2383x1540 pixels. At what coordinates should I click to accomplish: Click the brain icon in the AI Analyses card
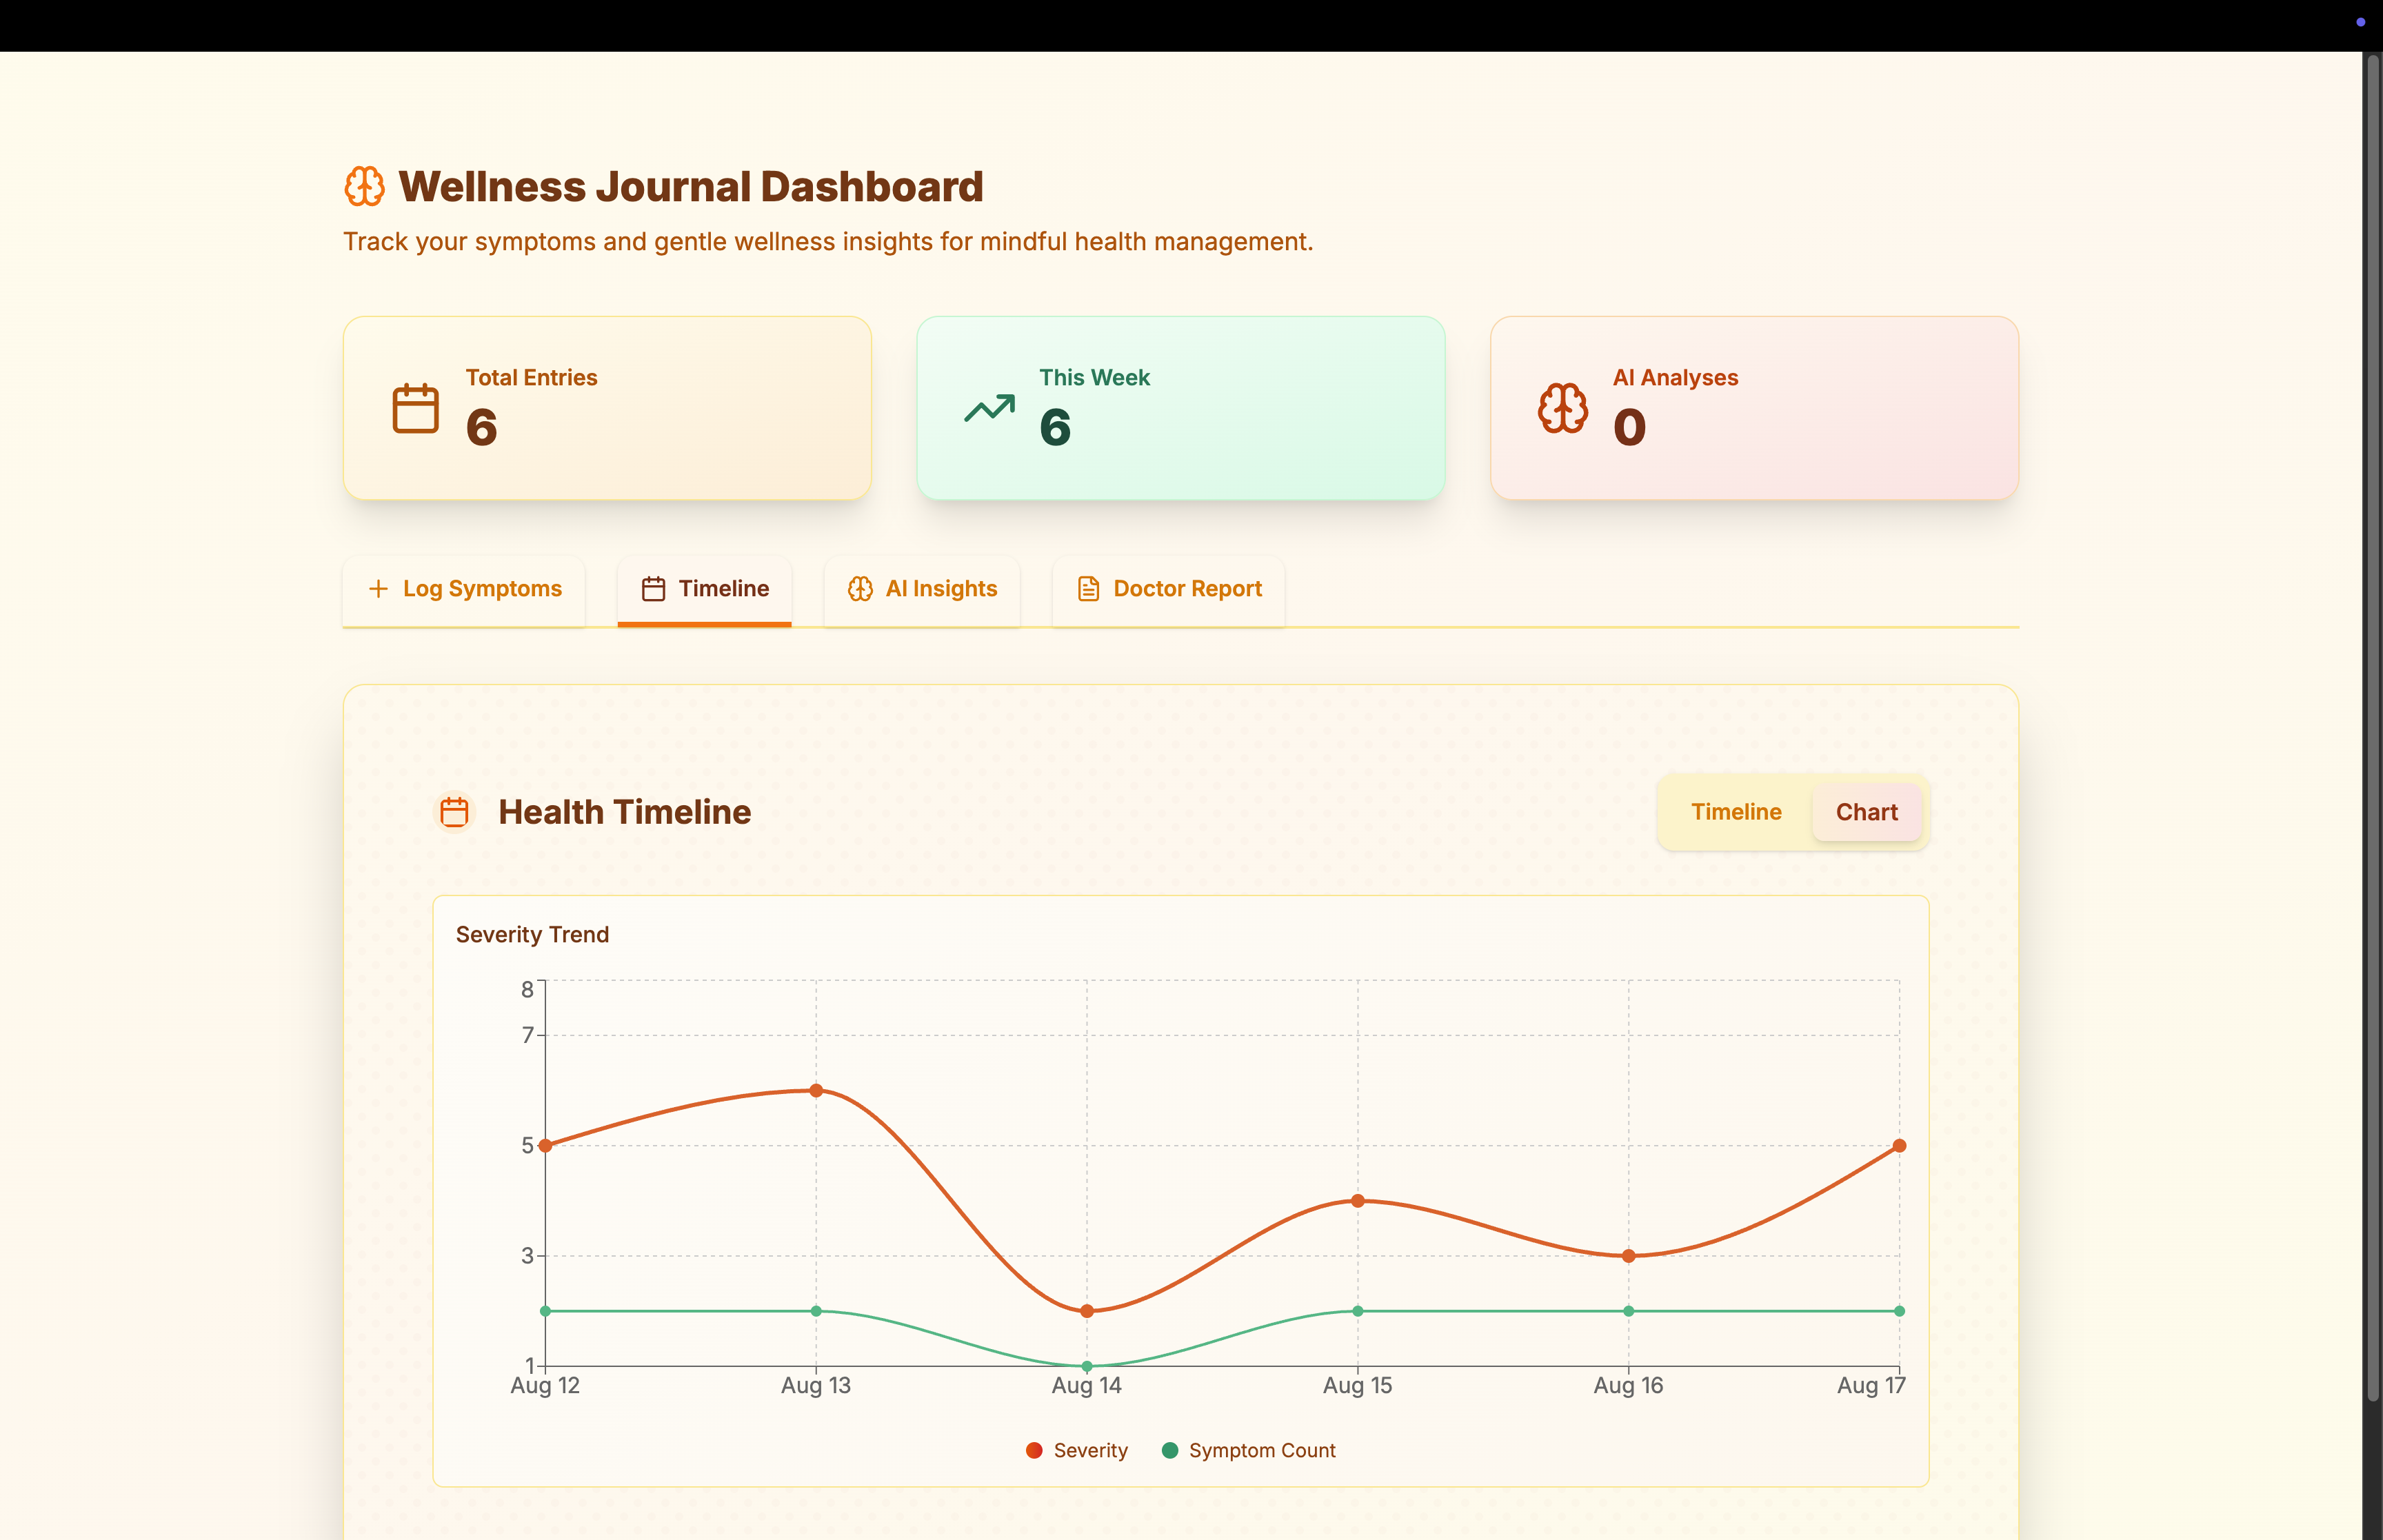click(1562, 408)
